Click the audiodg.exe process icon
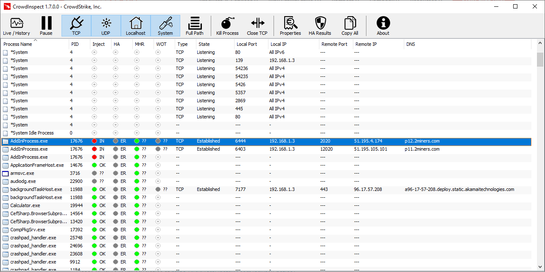This screenshot has width=545, height=272. [6, 181]
